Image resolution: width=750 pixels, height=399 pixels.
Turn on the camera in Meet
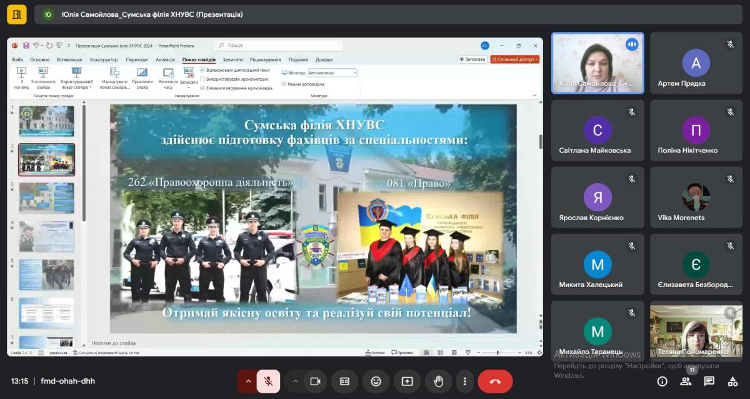(315, 381)
